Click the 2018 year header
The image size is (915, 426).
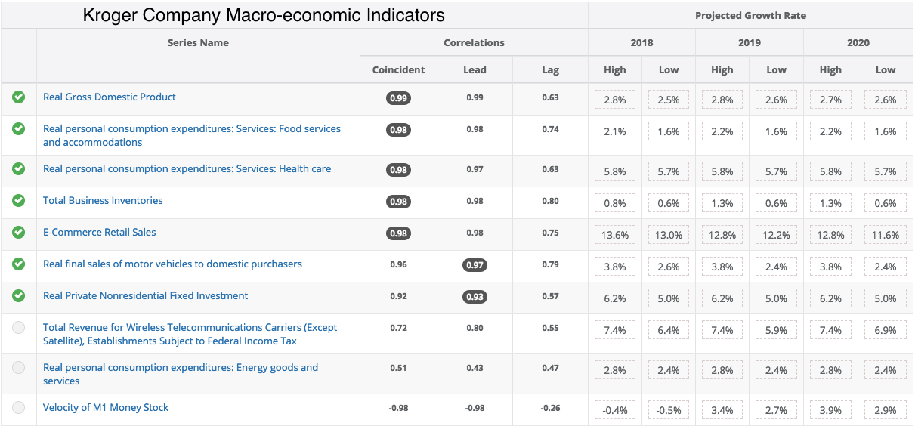(x=641, y=42)
